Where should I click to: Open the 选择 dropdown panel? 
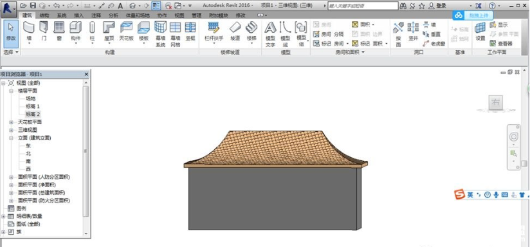[11, 52]
